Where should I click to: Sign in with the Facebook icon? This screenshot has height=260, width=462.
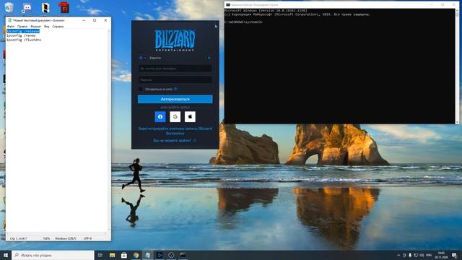coord(160,117)
